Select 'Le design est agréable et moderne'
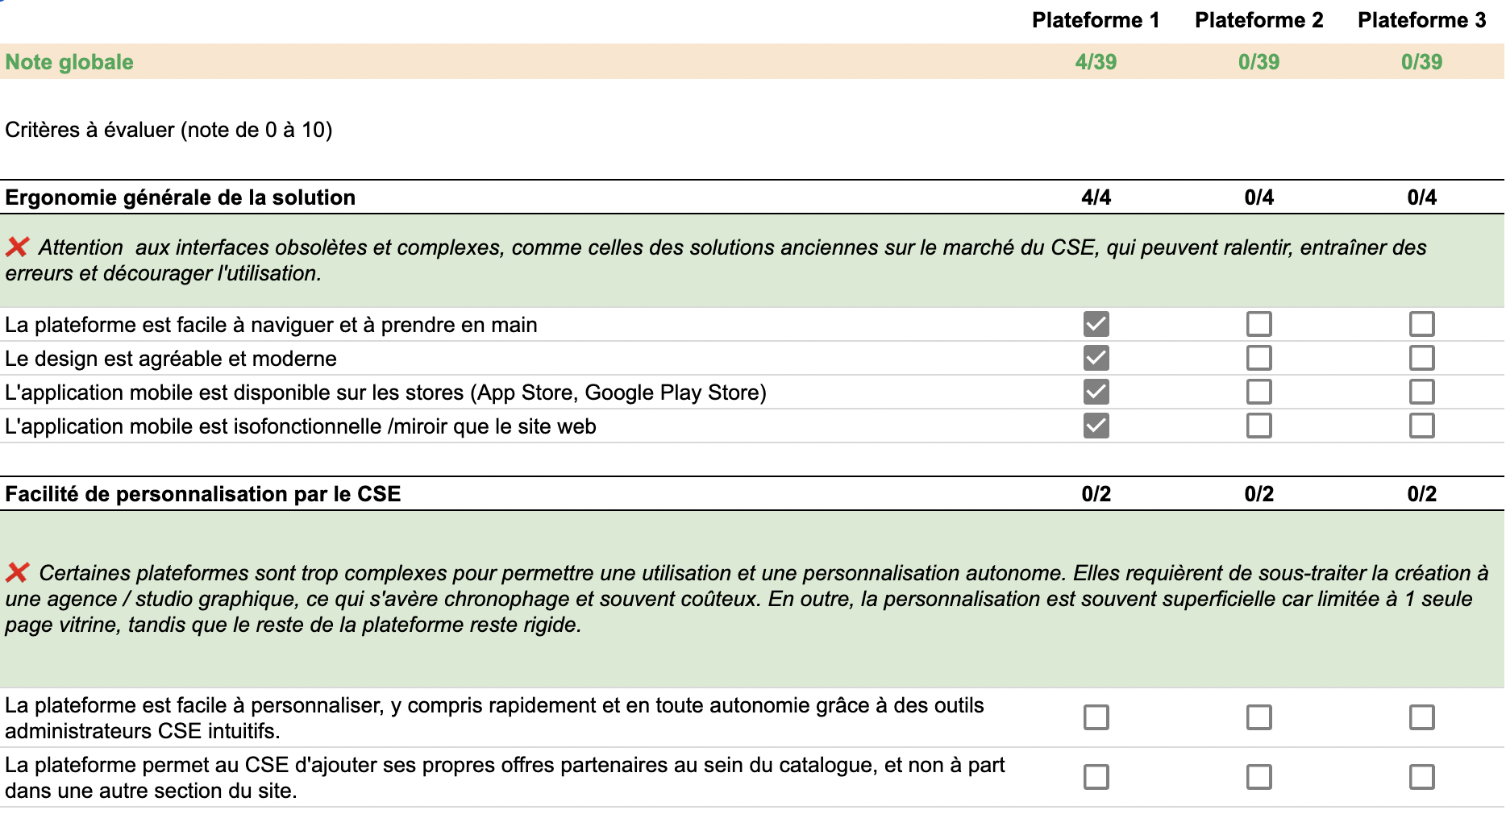The height and width of the screenshot is (835, 1506). click(171, 359)
